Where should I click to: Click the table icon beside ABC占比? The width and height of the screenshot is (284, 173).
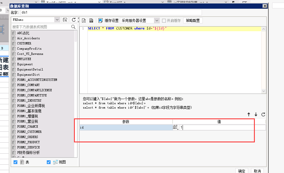[14, 33]
